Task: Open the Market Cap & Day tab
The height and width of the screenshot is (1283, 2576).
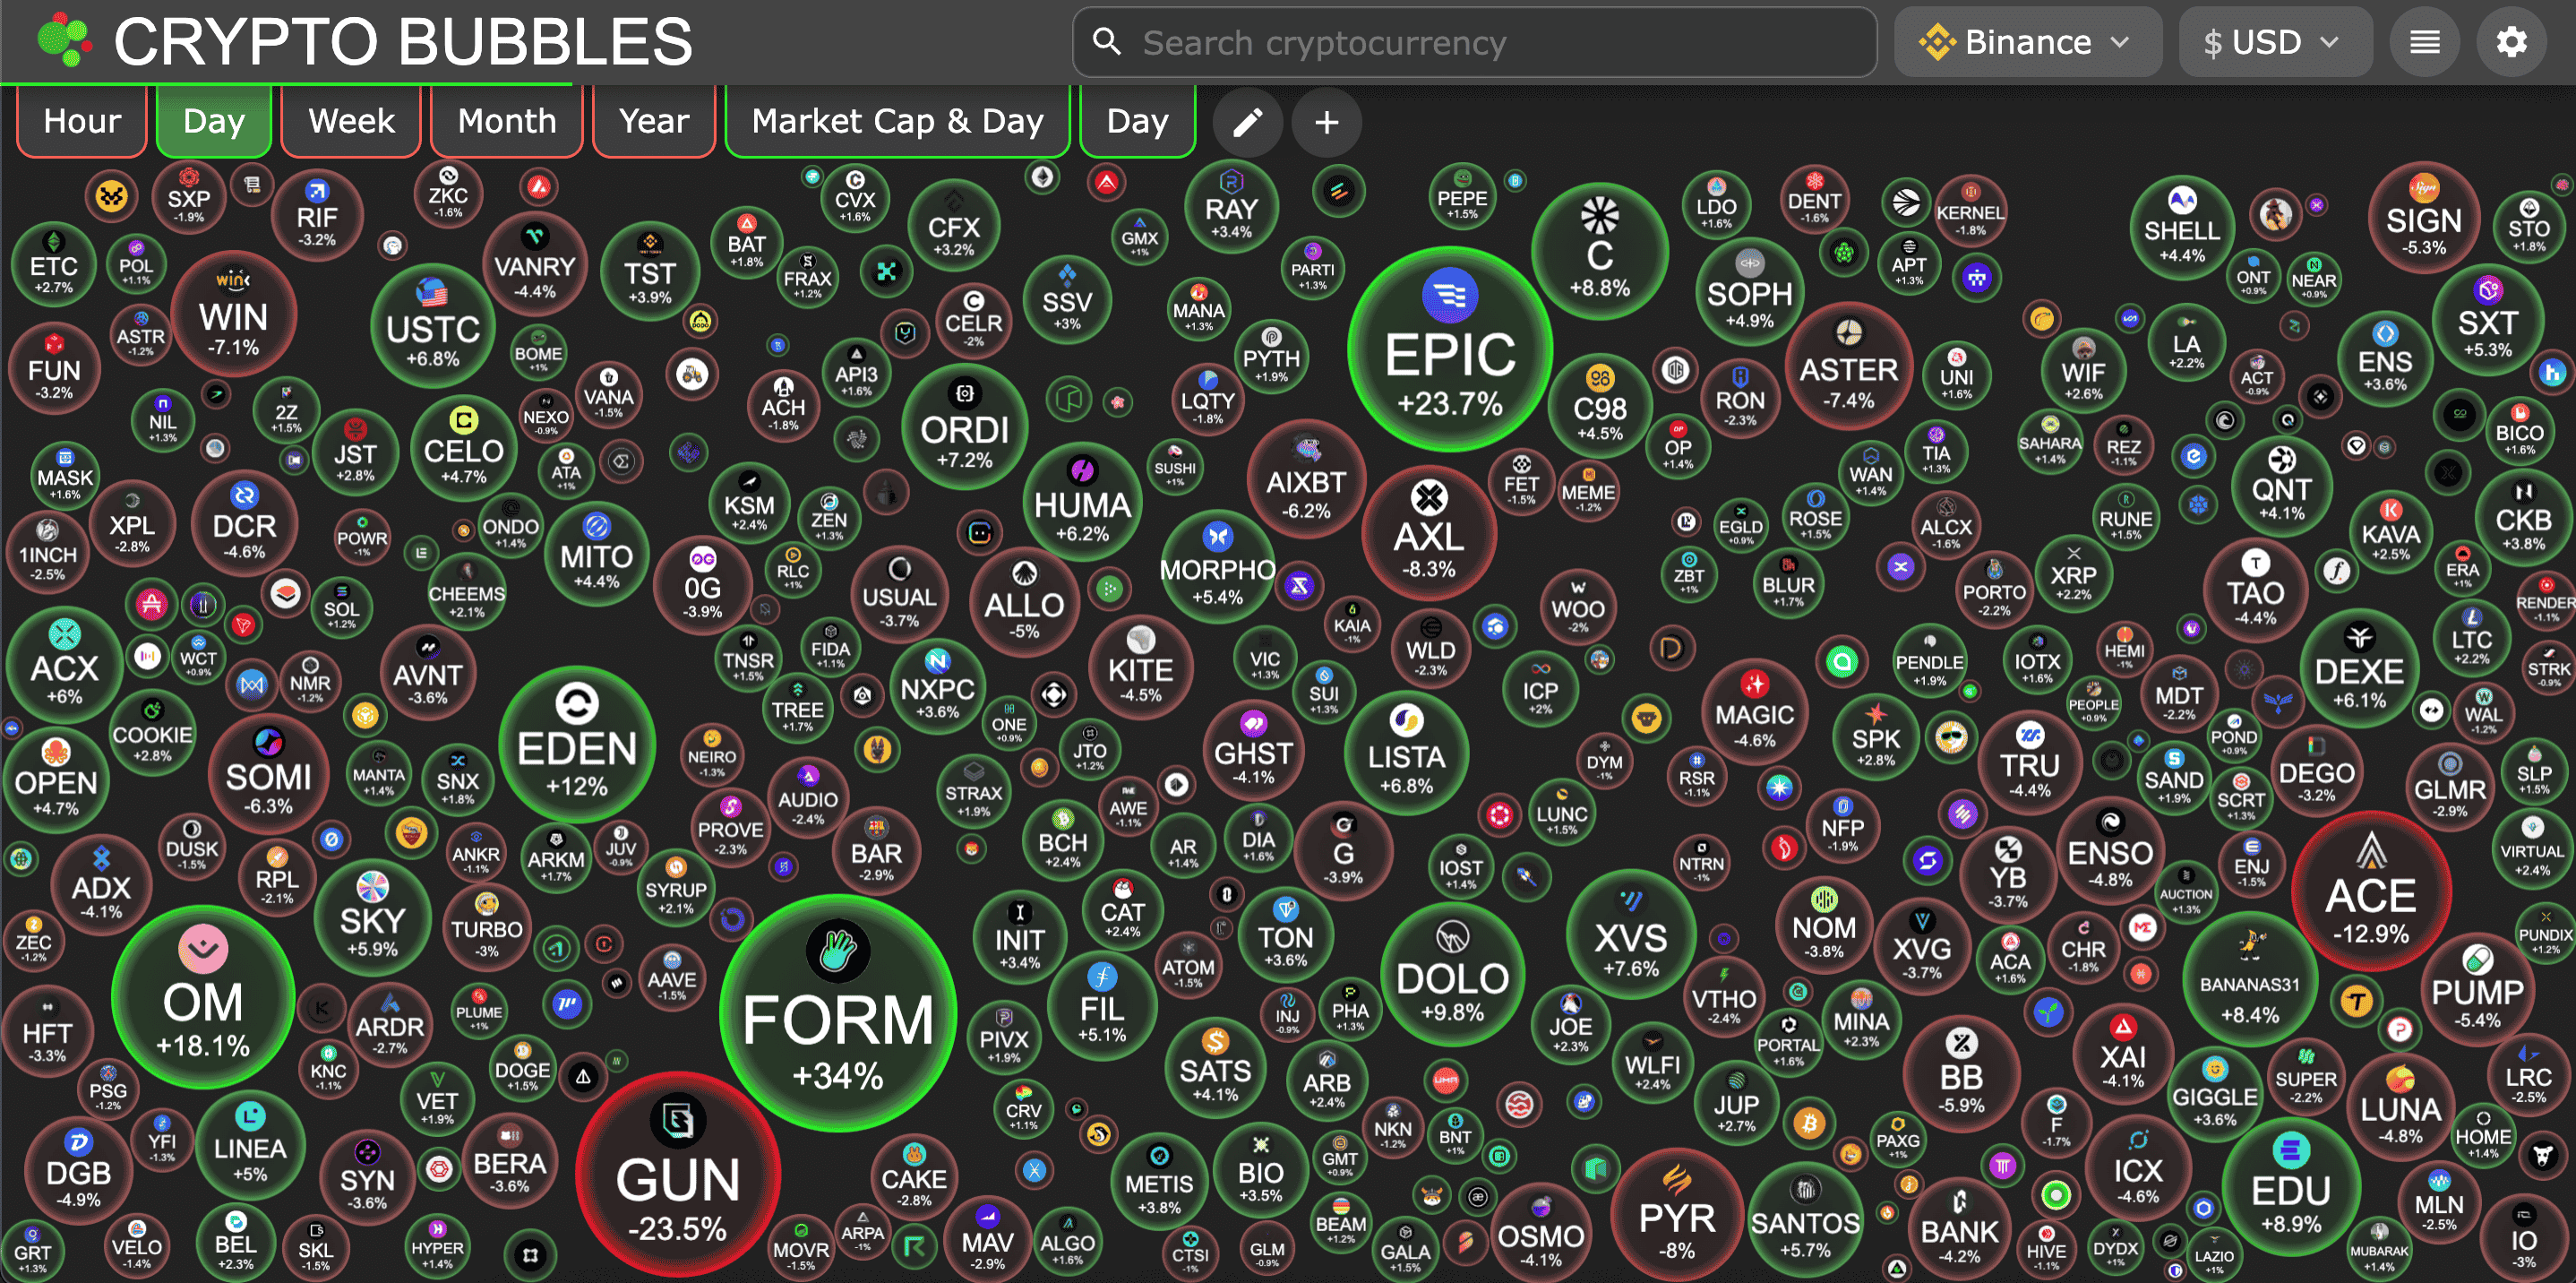Action: coord(897,121)
